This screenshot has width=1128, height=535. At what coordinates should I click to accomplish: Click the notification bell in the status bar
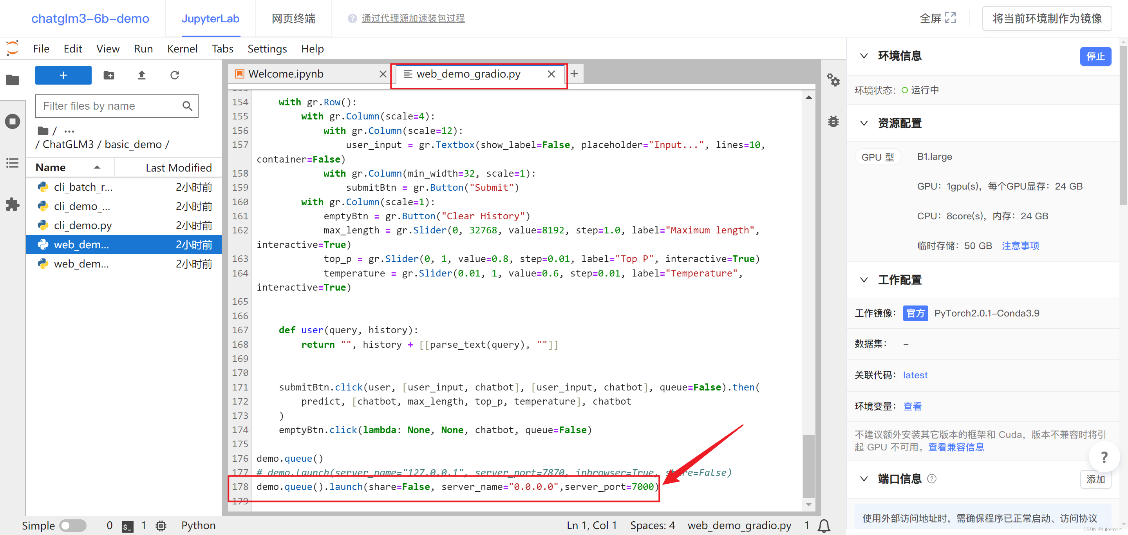pos(824,525)
